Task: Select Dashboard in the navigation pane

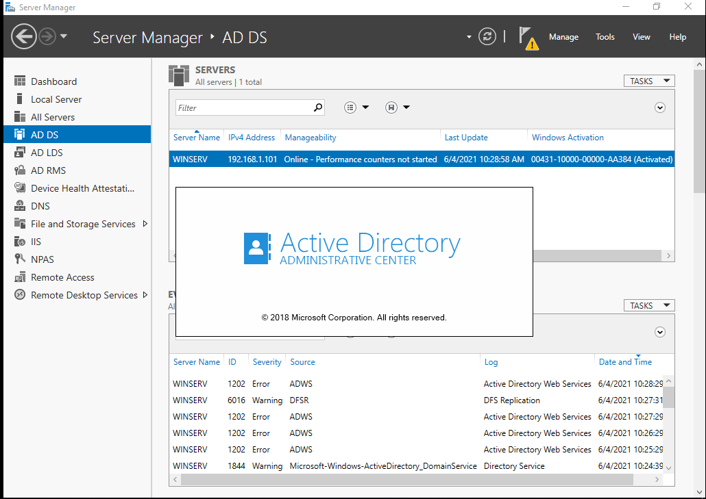Action: 77,81
